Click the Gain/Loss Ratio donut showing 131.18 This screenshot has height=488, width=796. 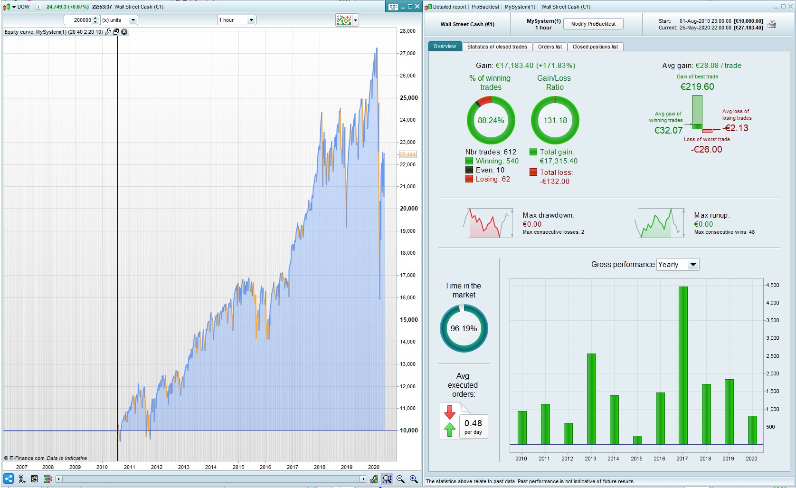pyautogui.click(x=555, y=120)
